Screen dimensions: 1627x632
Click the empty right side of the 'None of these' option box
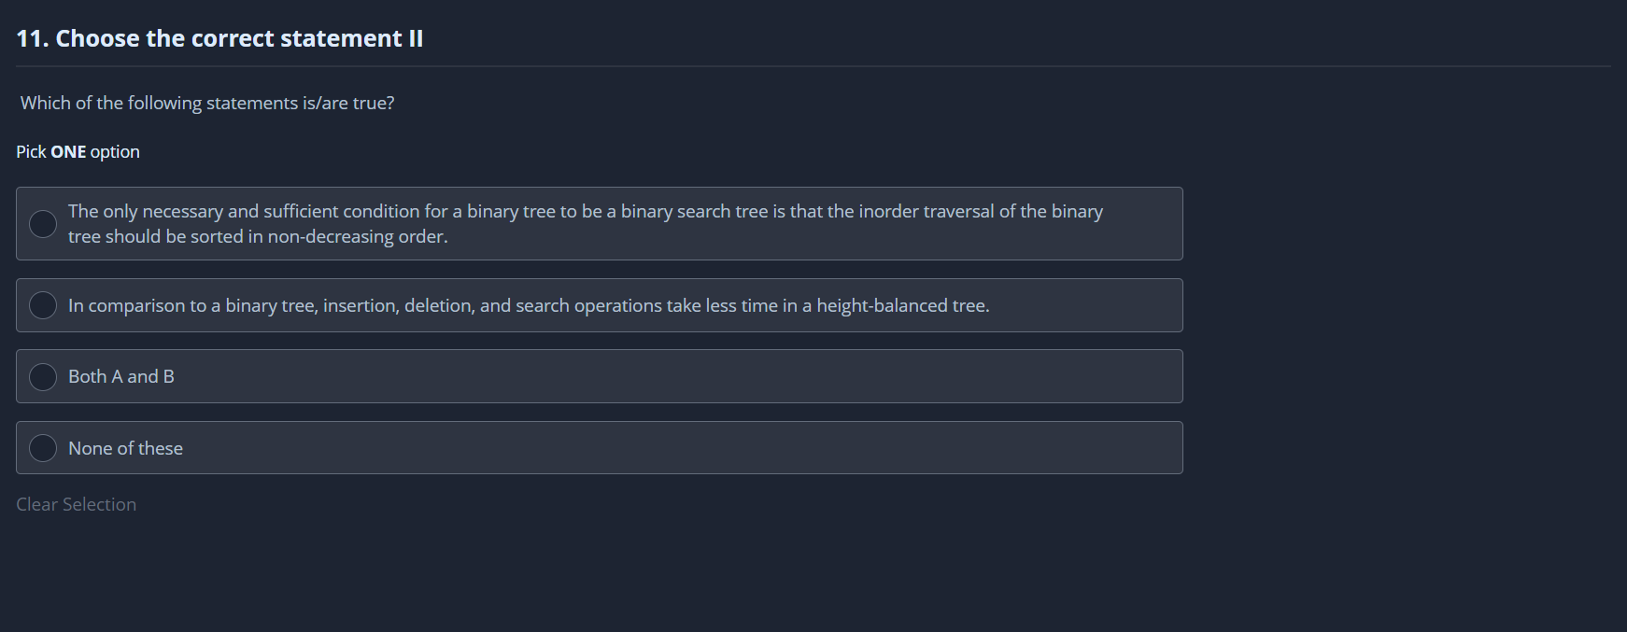coord(841,448)
